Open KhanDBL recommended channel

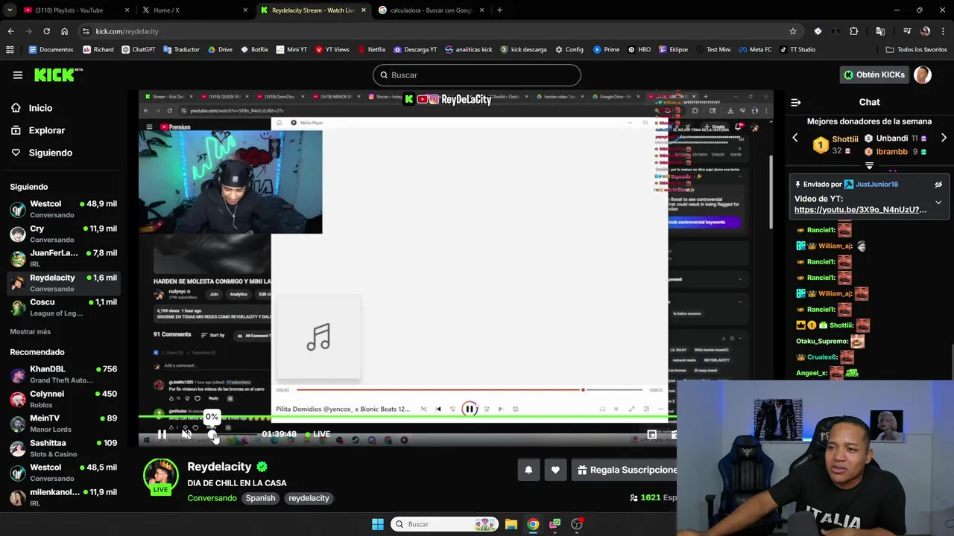coord(63,374)
